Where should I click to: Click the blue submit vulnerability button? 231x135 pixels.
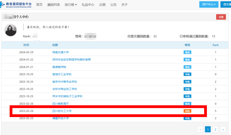[226, 4]
